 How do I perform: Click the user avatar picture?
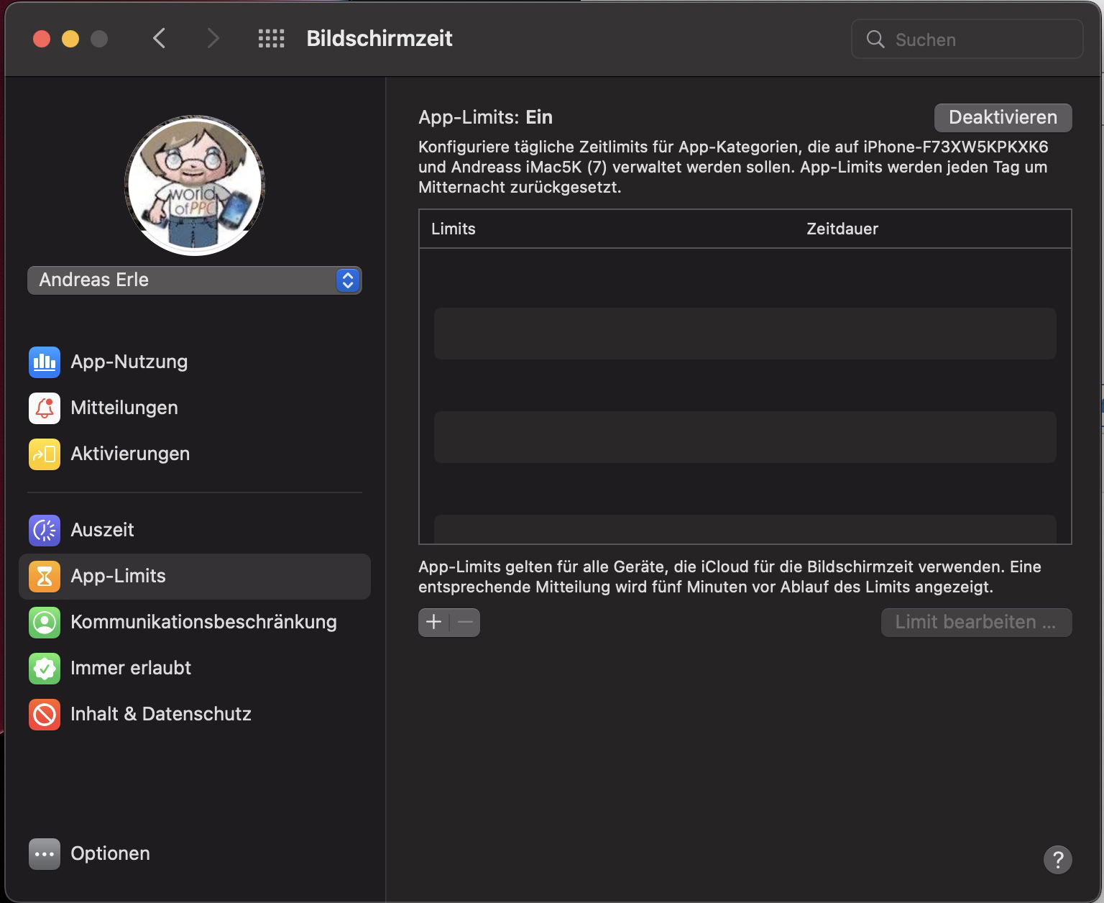[195, 185]
